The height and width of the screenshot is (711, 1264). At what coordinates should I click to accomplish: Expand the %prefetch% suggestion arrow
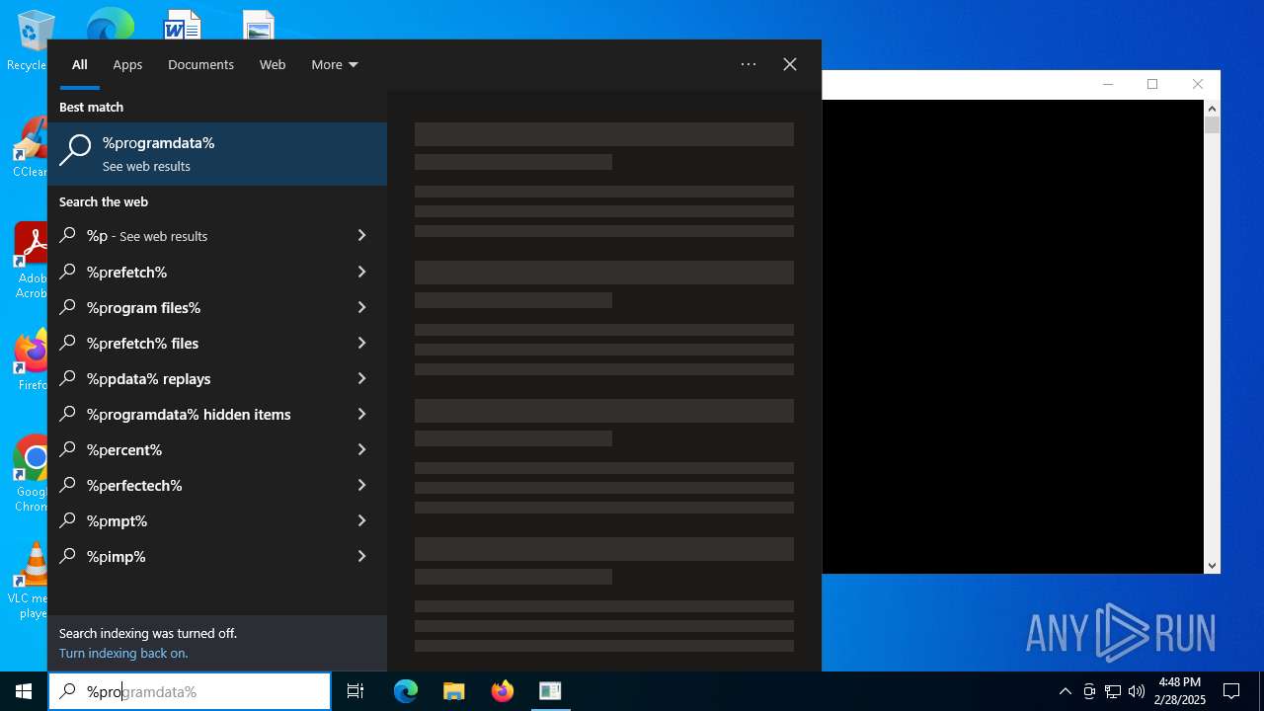coord(361,272)
